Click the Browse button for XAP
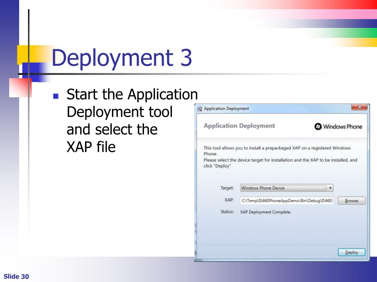The width and height of the screenshot is (377, 282). click(x=352, y=201)
